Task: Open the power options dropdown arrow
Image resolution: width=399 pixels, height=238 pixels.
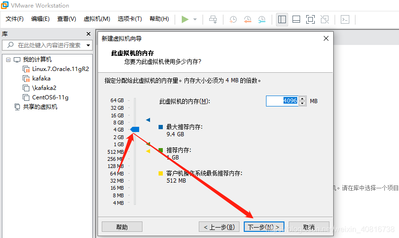Action: coord(195,19)
